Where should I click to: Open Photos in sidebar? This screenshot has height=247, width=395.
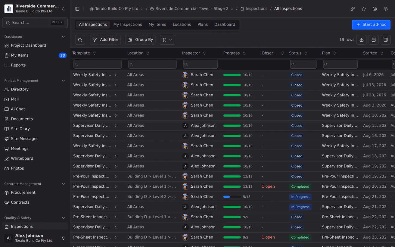pos(35,168)
